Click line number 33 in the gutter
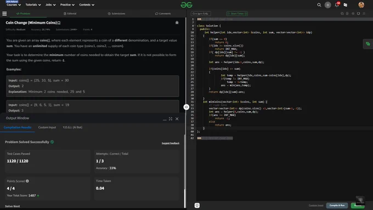Viewport: 373px width, 210px height. 192,108
